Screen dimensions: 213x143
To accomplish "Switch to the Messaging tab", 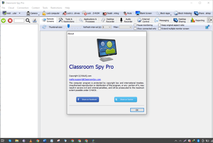I will point(162,20).
